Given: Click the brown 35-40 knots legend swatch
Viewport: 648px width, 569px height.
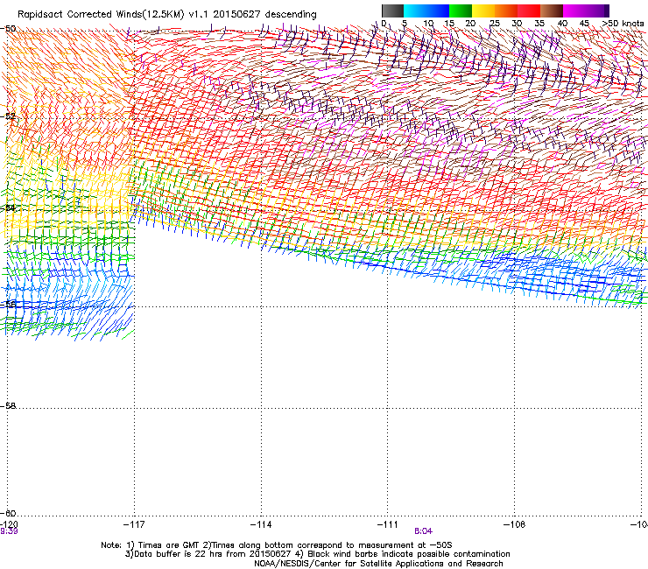Looking at the screenshot, I should click(552, 11).
